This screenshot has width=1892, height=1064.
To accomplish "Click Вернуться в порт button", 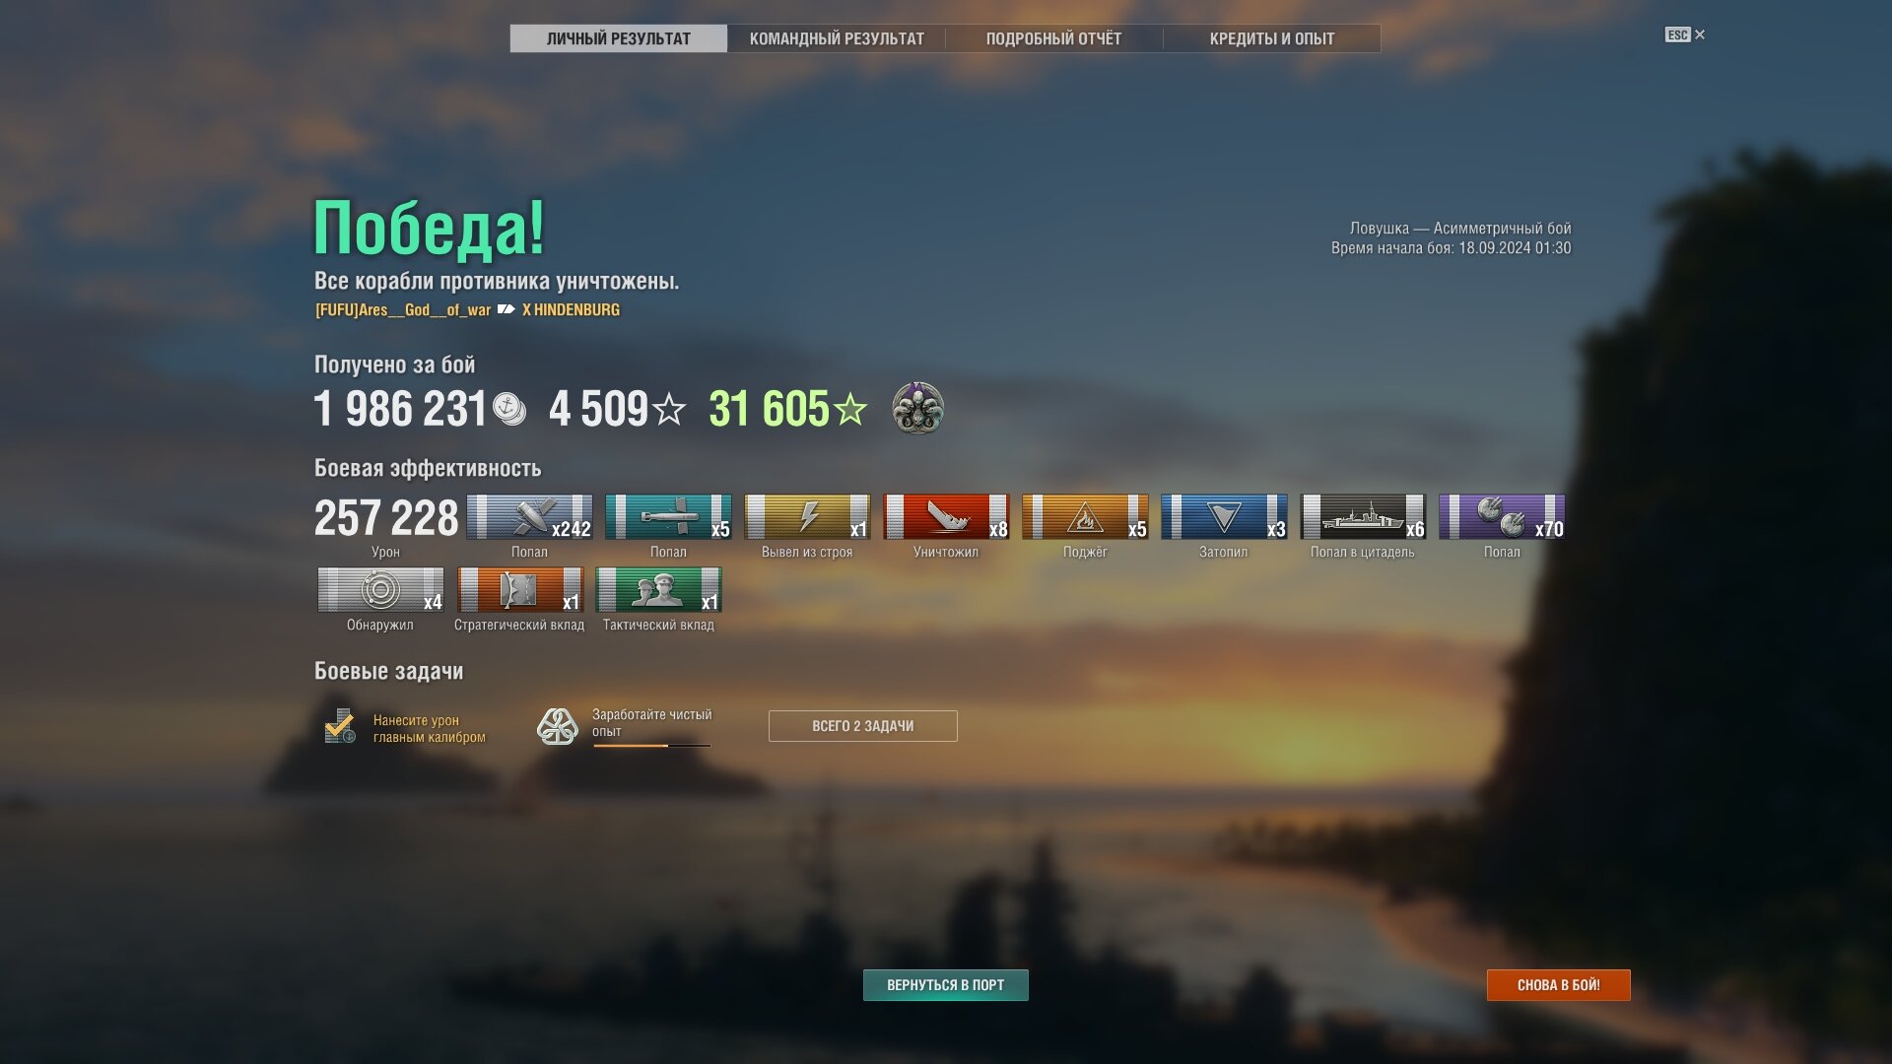I will pos(945,985).
